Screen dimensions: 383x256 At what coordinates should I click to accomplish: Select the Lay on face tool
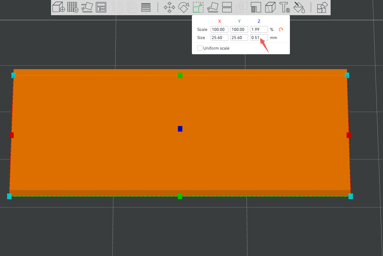click(x=213, y=7)
